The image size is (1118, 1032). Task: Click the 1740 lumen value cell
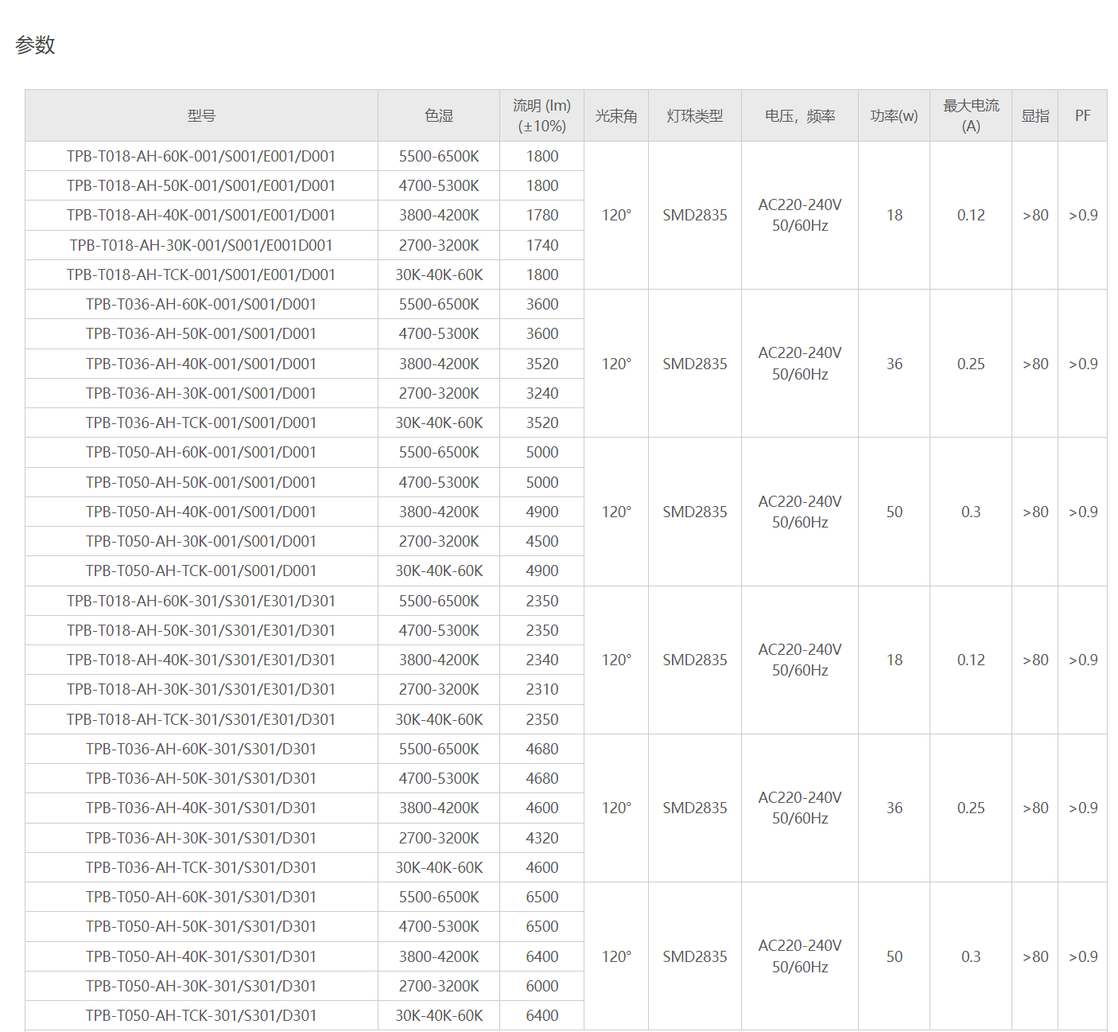(x=542, y=245)
